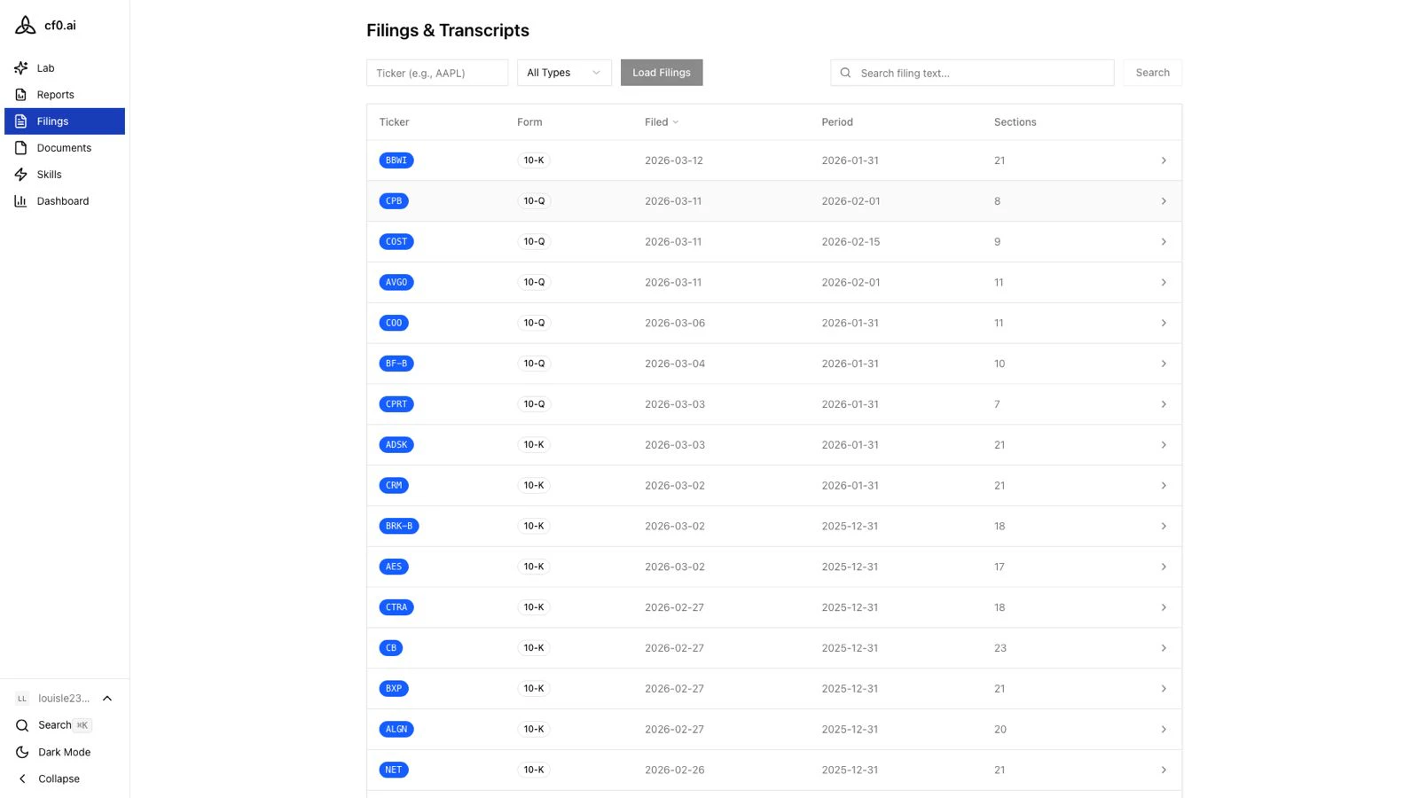Sort by the Filed column header
1419x798 pixels.
pos(662,122)
